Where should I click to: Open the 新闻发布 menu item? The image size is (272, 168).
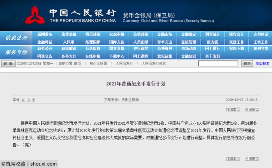pos(45,34)
